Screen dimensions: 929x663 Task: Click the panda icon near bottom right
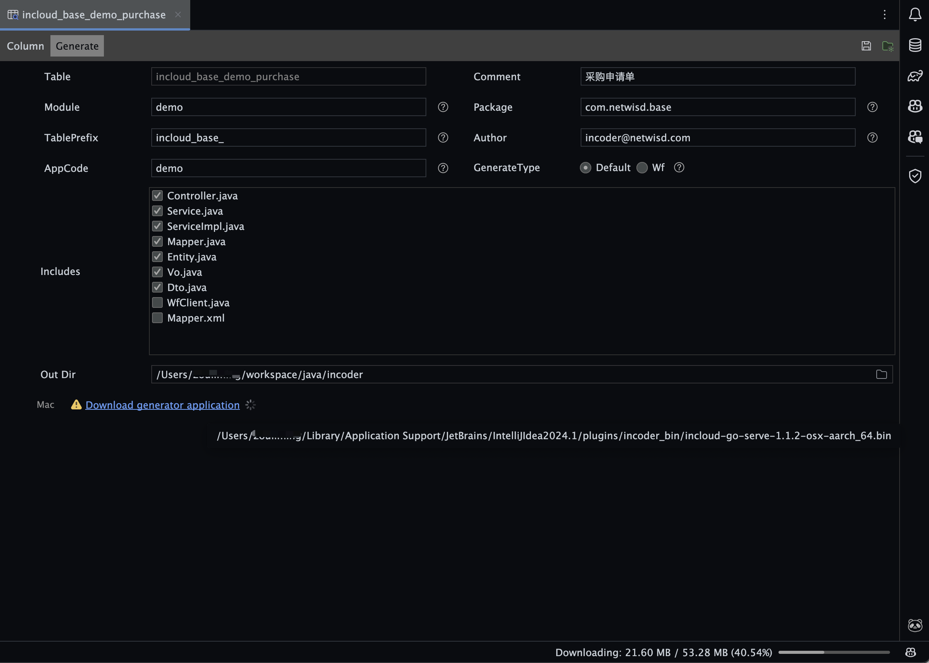coord(915,625)
